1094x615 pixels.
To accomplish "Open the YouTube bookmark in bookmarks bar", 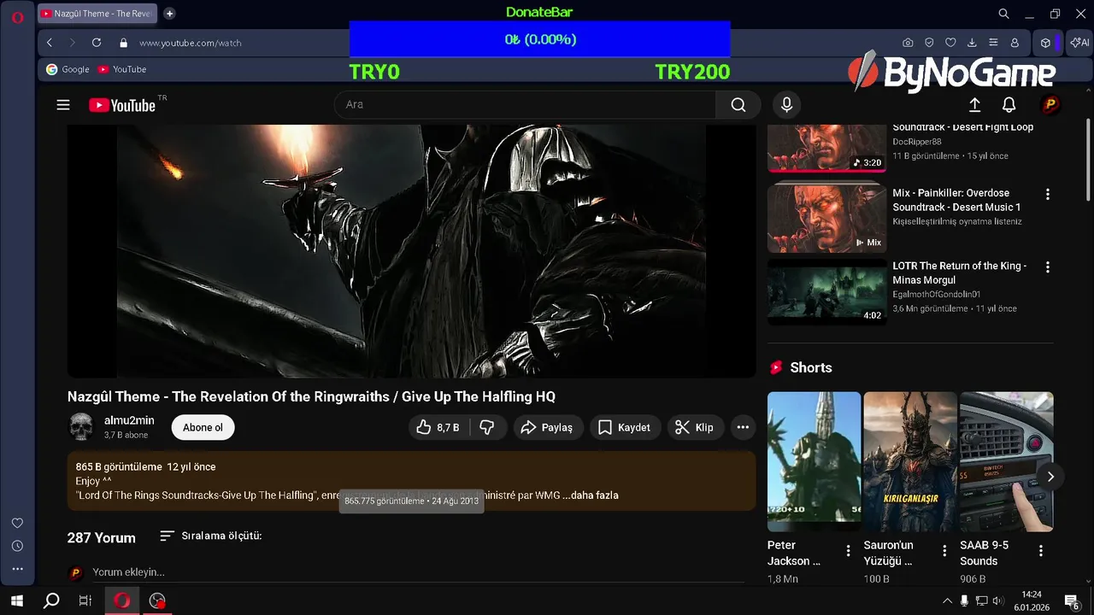I will coord(121,69).
